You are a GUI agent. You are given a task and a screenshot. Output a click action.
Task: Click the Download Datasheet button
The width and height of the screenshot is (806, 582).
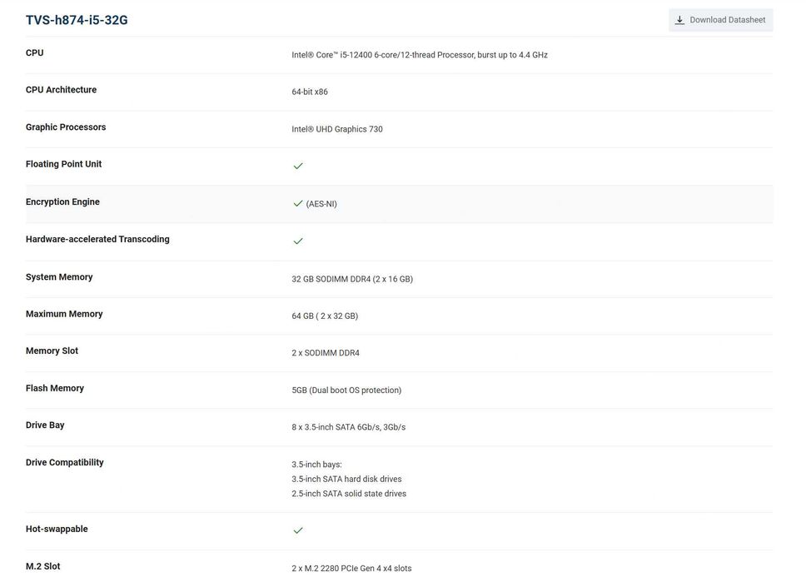click(720, 20)
